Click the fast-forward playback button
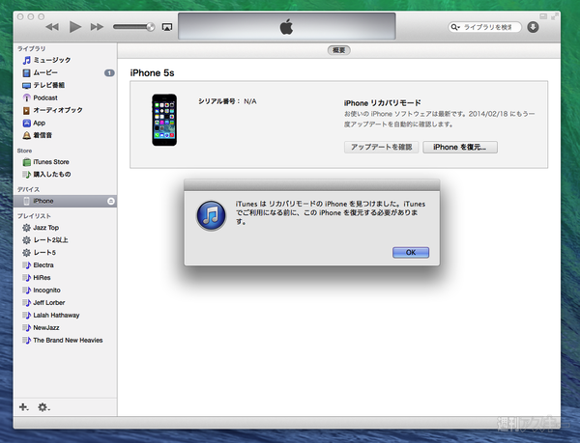This screenshot has height=443, width=580. pos(98,27)
